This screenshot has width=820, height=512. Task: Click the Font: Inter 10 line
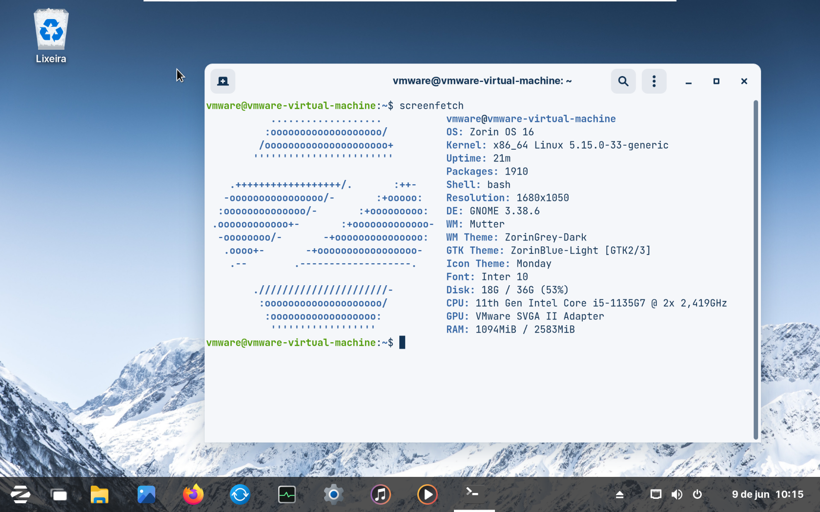tap(487, 277)
